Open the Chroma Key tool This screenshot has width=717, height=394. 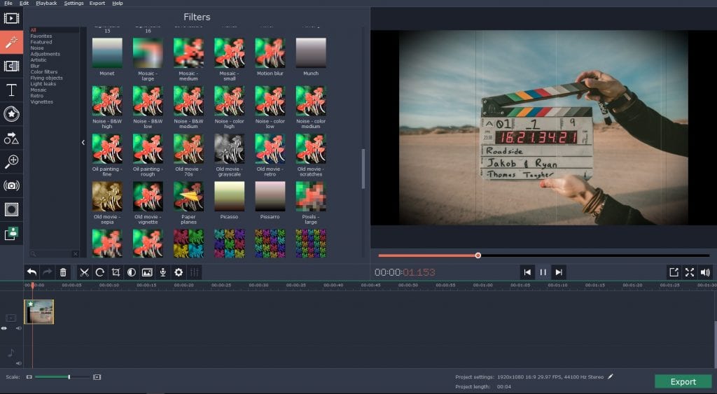tap(11, 233)
